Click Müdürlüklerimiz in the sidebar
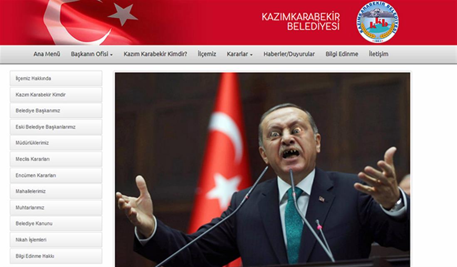The width and height of the screenshot is (457, 267). 56,143
